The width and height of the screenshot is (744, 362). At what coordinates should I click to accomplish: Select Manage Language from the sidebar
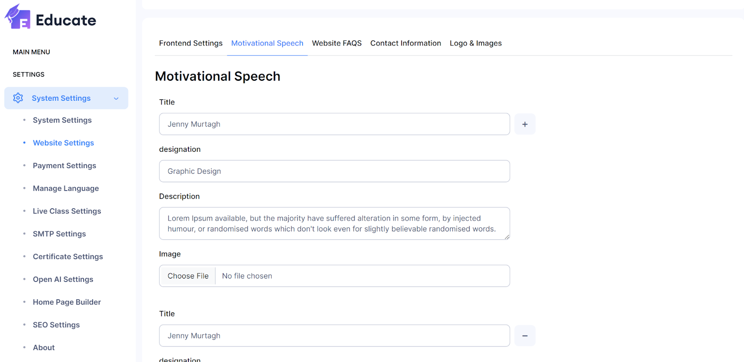click(66, 188)
